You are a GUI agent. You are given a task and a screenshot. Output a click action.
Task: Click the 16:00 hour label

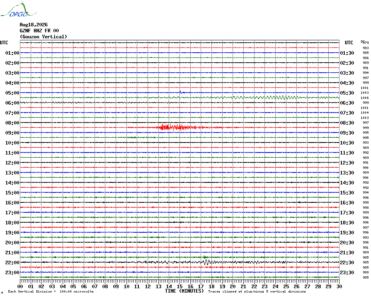tap(12, 203)
